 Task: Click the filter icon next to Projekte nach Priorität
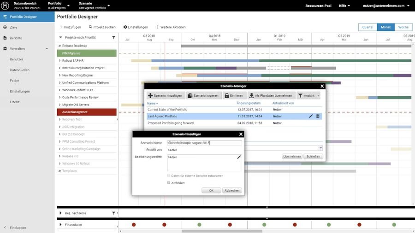point(114,37)
